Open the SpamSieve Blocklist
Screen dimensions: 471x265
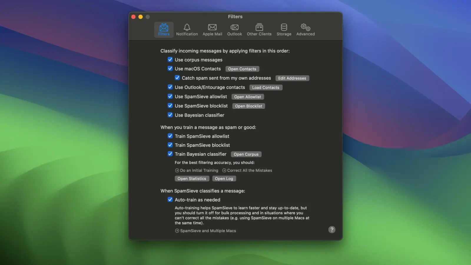[x=248, y=106]
